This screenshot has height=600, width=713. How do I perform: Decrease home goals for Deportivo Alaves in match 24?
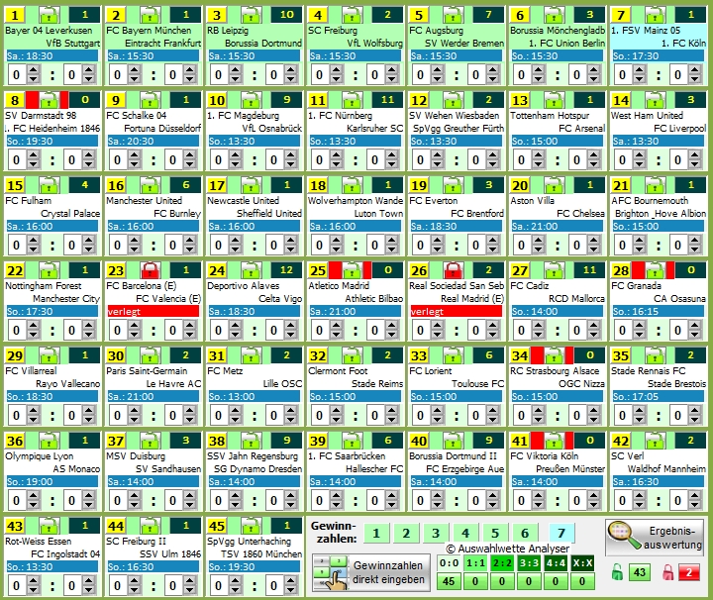point(235,335)
